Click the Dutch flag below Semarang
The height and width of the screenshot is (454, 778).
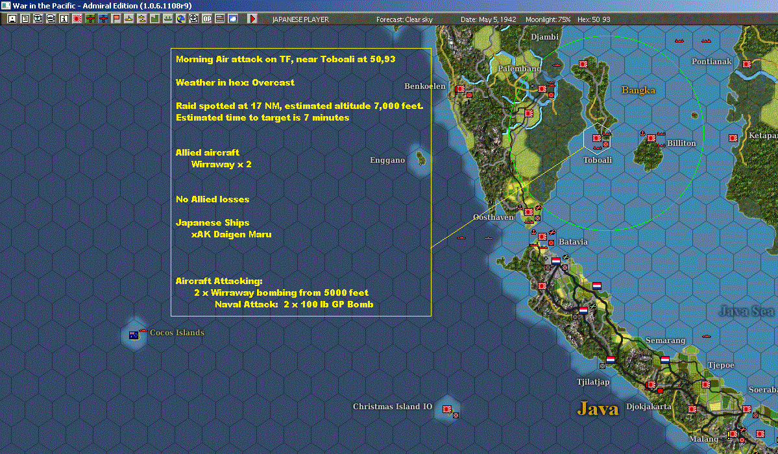665,360
